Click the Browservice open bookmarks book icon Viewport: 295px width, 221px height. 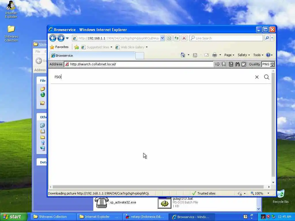231,64
